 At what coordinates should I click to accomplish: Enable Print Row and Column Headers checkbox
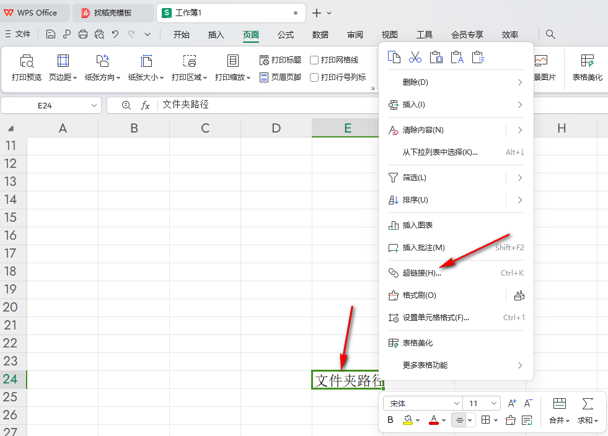coord(314,77)
